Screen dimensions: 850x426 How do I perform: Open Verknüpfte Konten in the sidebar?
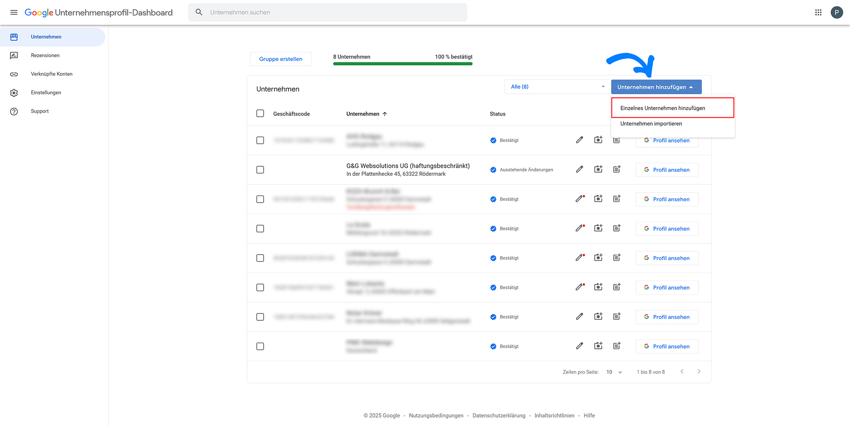[53, 74]
